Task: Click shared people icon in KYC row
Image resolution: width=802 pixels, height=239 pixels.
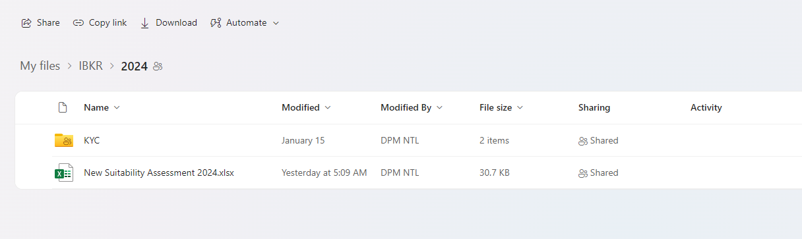Action: coord(583,141)
